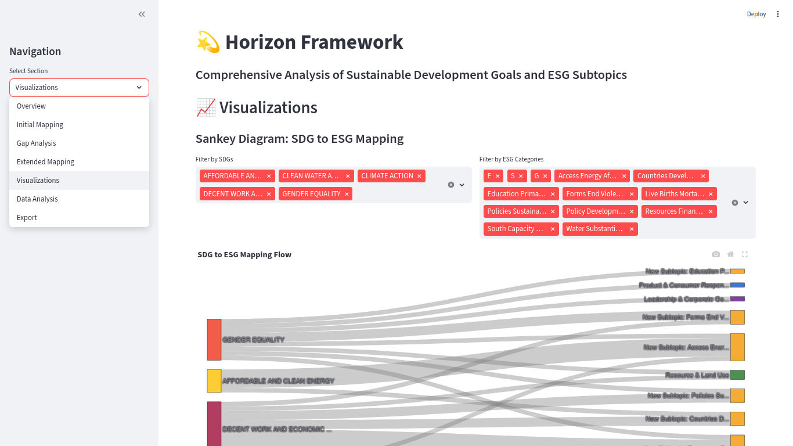Select Gap Analysis from section list
Screen dimensions: 793x446
click(37, 143)
